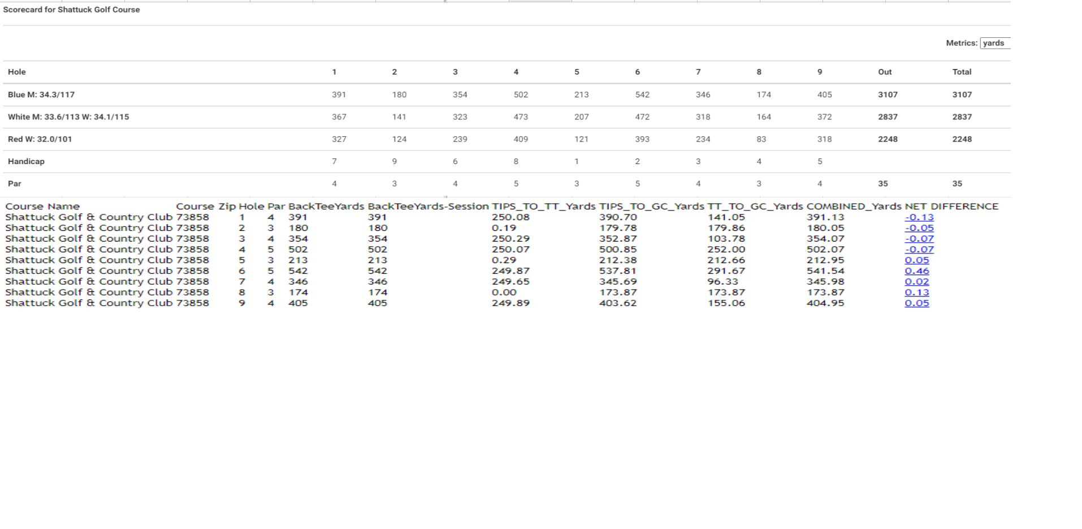1082x529 pixels.
Task: Click the Par Out total 35
Action: tap(883, 184)
